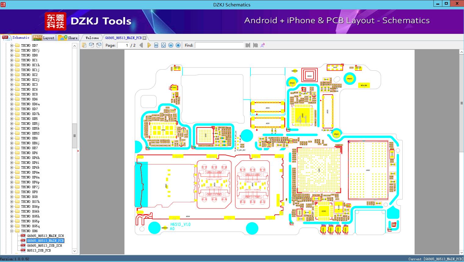Screen dimensions: 464x262
Task: Click the rotate counterclockwise icon
Action: [x=91, y=45]
